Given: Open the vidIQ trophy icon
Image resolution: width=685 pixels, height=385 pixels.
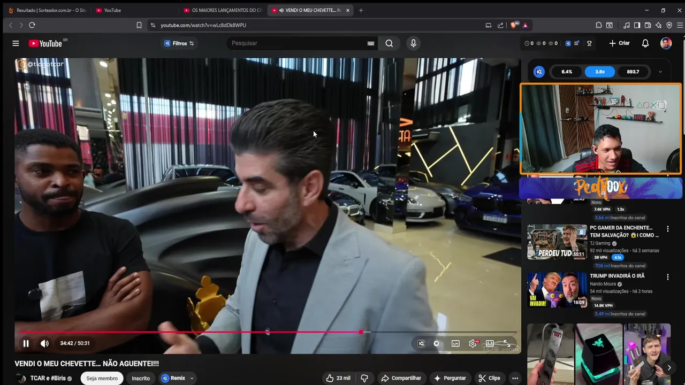Looking at the screenshot, I should tap(589, 43).
